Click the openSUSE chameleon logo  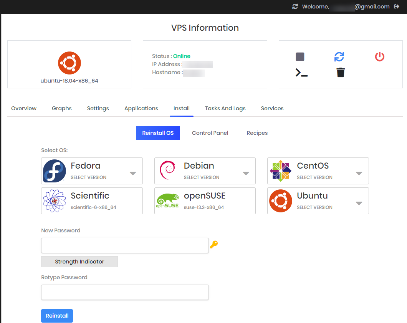(x=168, y=201)
